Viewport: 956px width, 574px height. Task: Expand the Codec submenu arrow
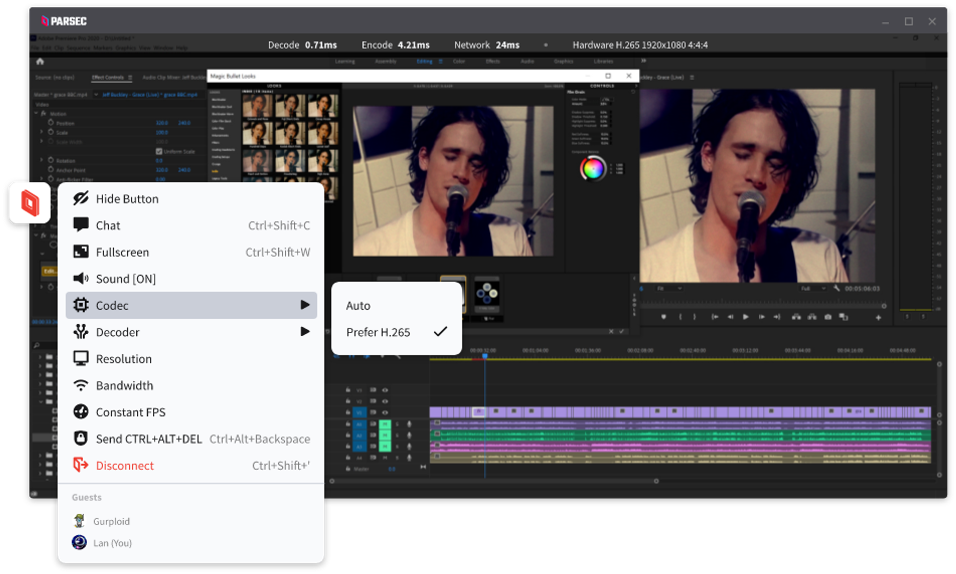tap(305, 305)
